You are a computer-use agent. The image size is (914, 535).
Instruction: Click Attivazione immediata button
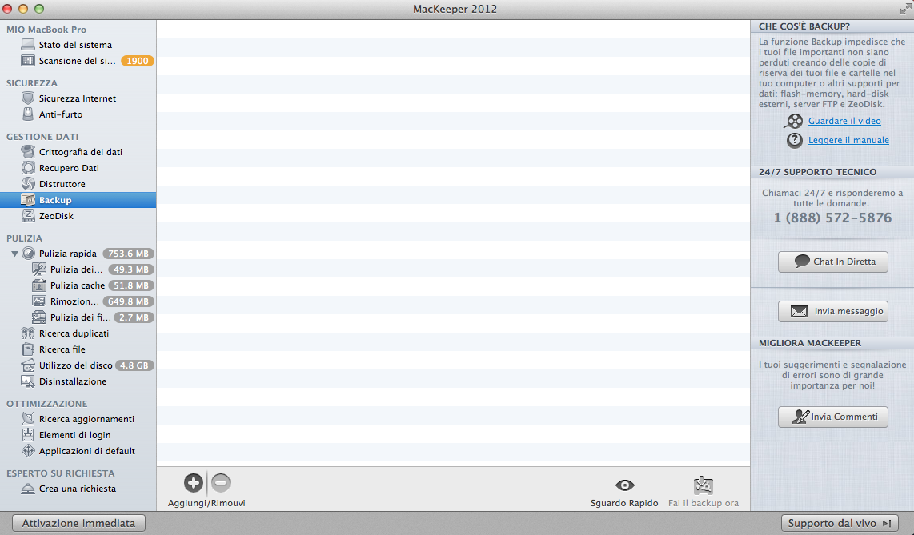(78, 523)
